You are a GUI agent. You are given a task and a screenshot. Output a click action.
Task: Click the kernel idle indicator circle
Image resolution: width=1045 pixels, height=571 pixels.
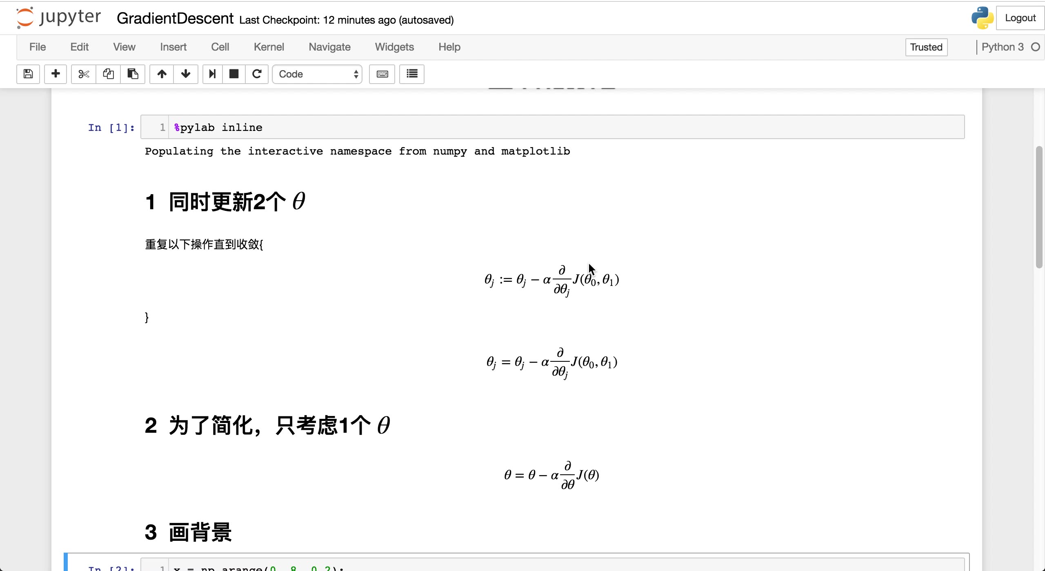1035,47
